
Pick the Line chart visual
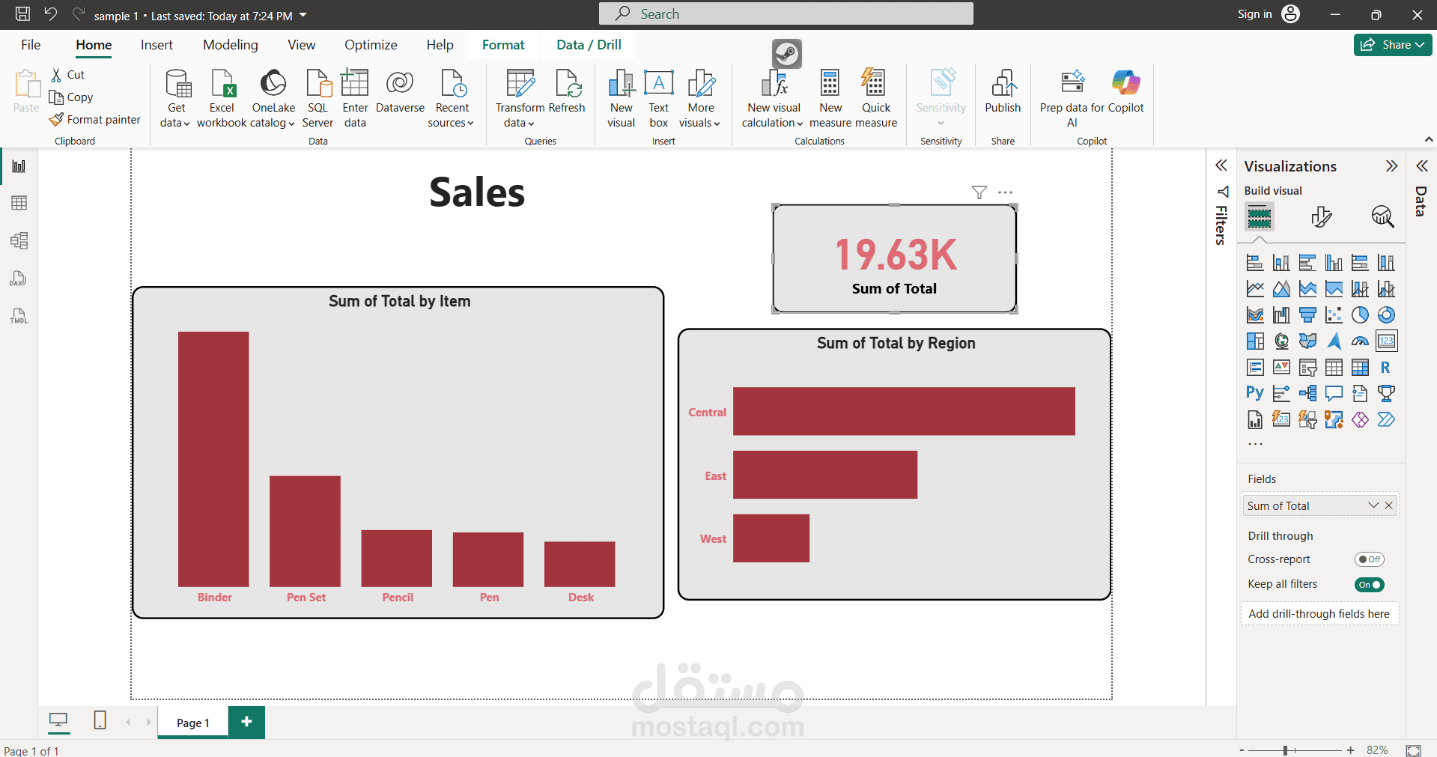coord(1255,289)
